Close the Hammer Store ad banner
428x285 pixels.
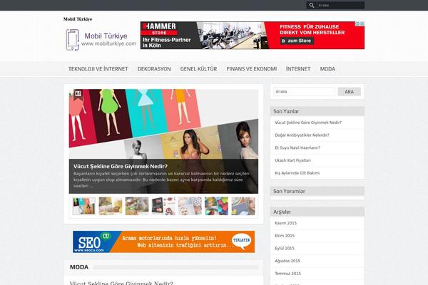[x=362, y=24]
